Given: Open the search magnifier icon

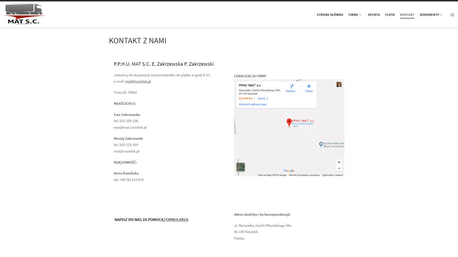Looking at the screenshot, I should (452, 15).
